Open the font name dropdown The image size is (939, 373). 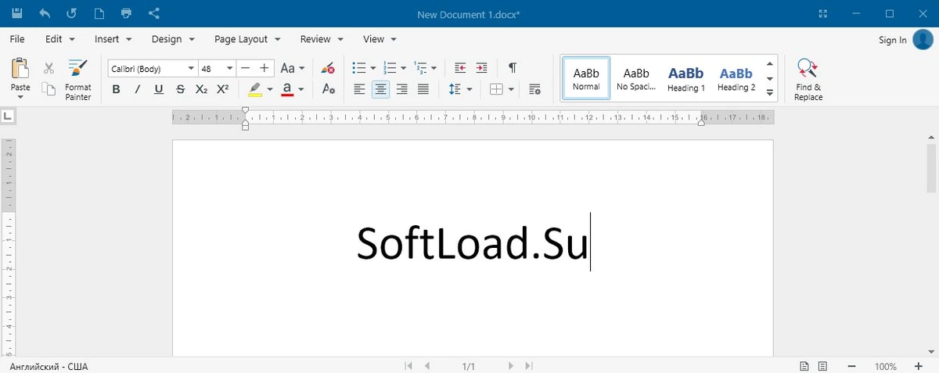190,69
